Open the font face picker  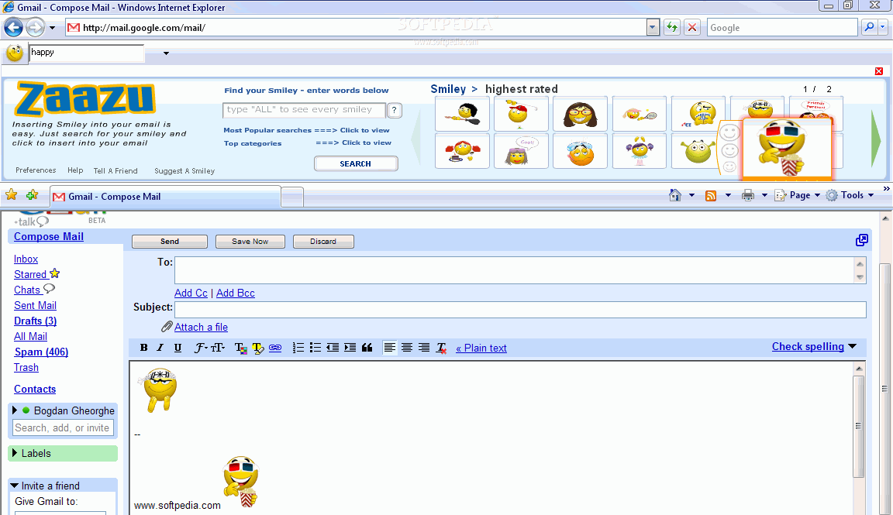point(201,348)
